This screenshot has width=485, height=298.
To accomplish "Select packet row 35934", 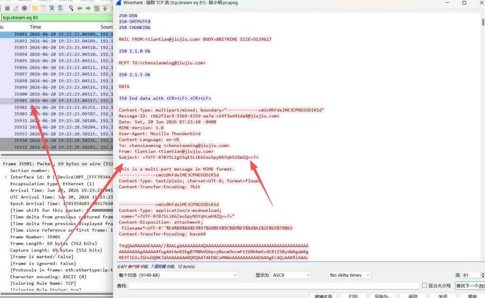I will pyautogui.click(x=56, y=141).
